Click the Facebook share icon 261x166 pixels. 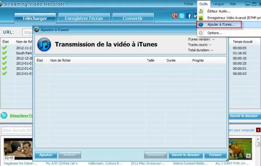point(189,16)
